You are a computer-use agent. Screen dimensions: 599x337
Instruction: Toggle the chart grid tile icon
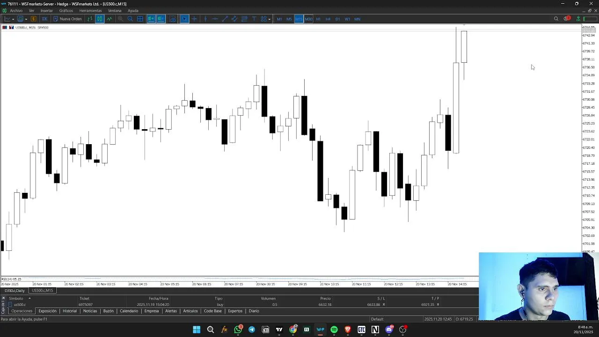[140, 19]
